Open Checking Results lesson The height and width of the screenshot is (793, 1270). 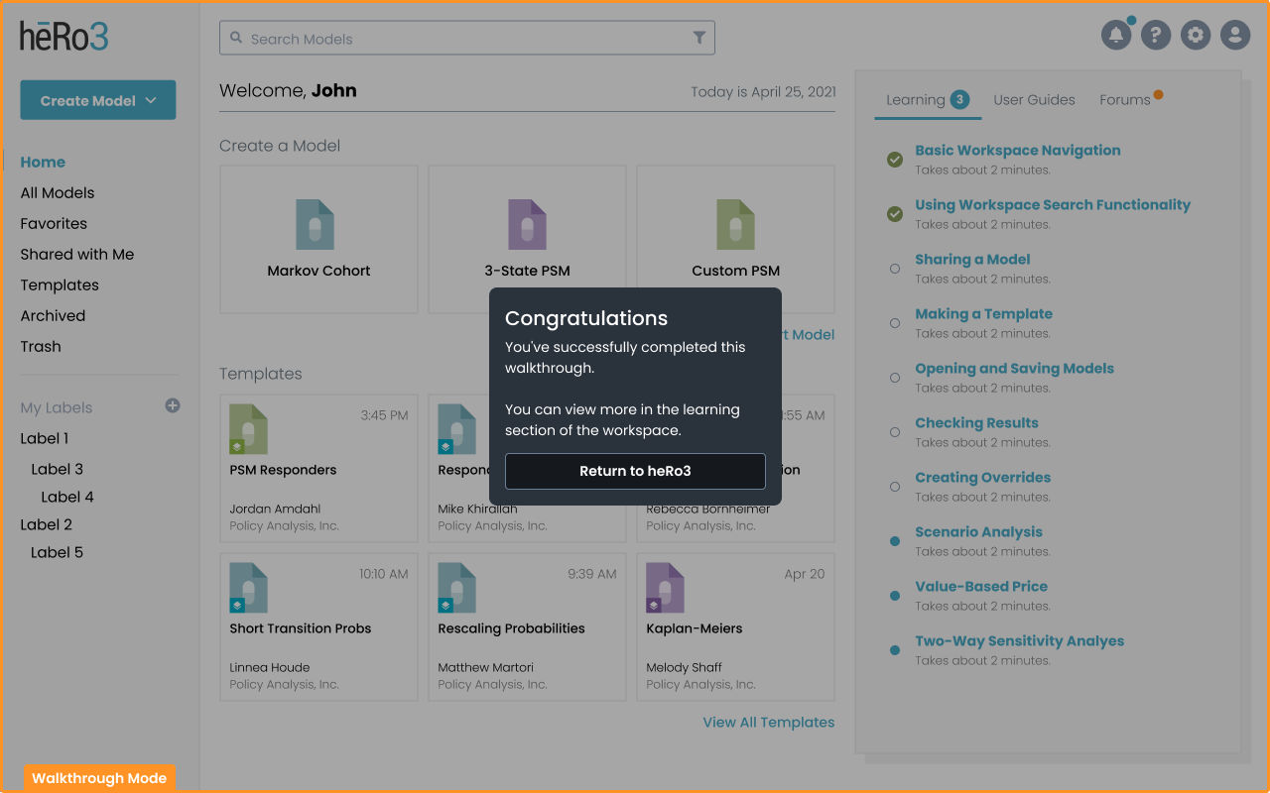click(976, 423)
